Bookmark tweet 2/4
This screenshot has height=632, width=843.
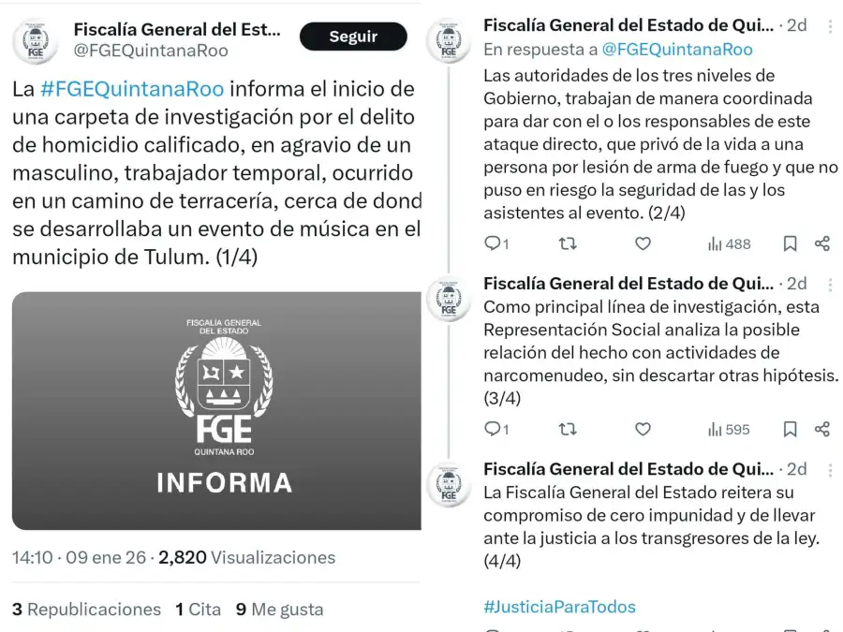[x=790, y=243]
